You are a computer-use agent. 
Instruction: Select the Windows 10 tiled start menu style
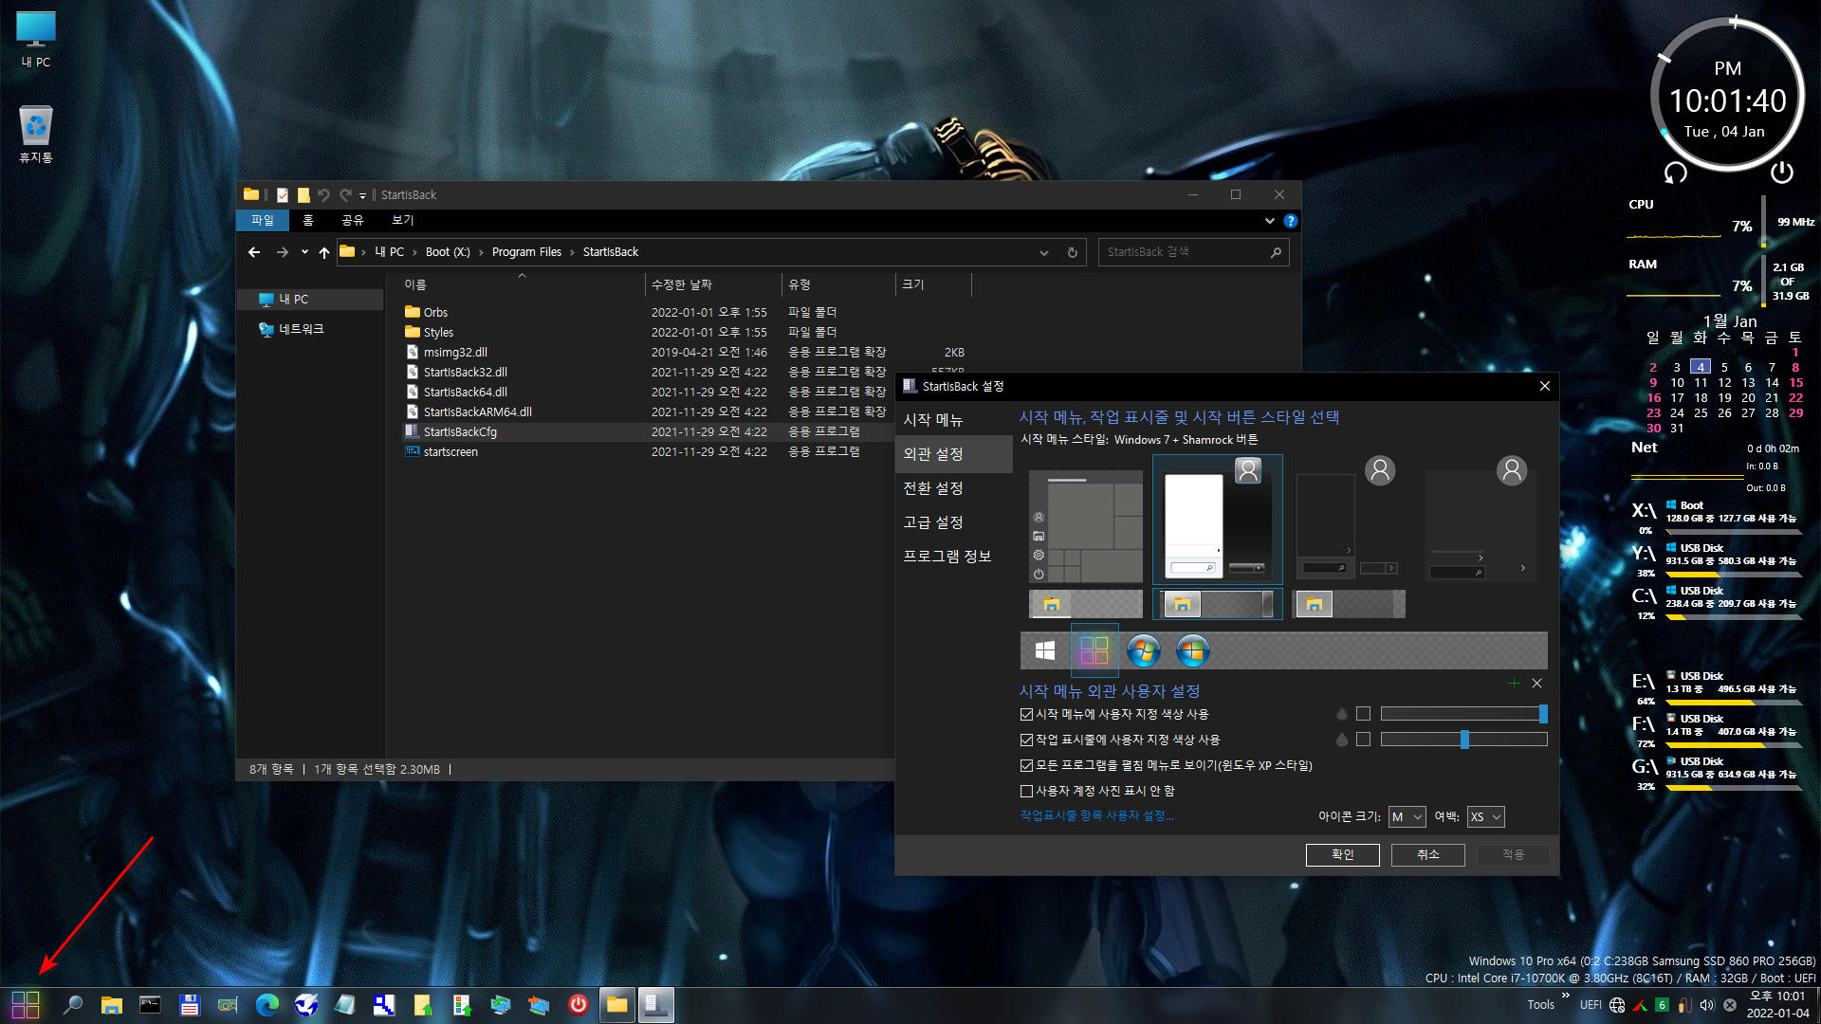[1086, 527]
